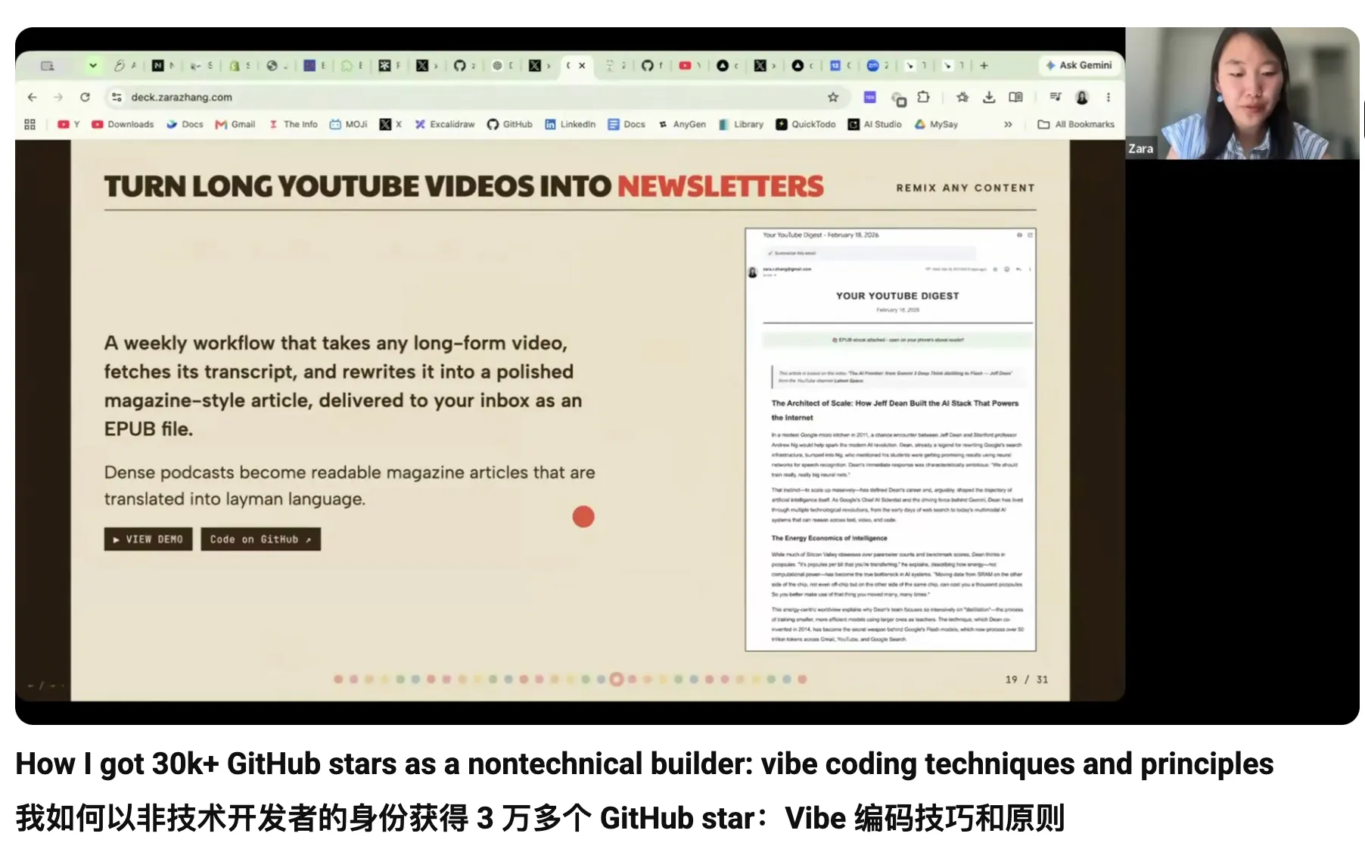This screenshot has height=846, width=1365.
Task: Open the Downloads tray icon in toolbar
Action: coord(989,97)
